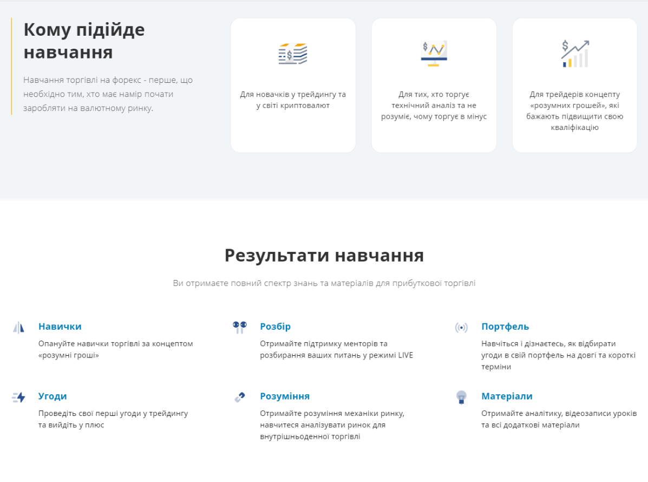The image size is (648, 482).
Task: Open the Розбір heading link
Action: [275, 327]
